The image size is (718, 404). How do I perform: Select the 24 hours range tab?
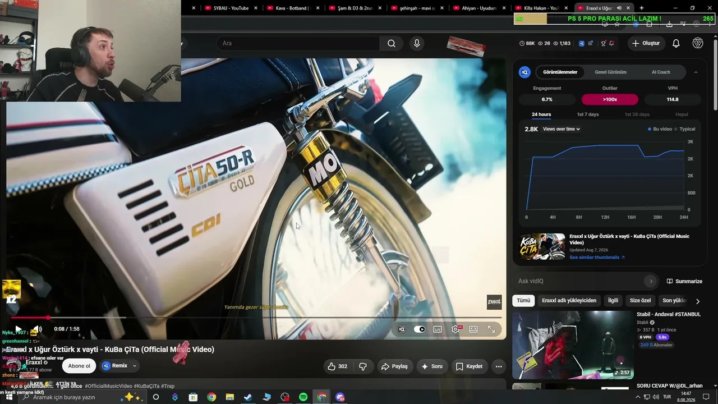point(541,114)
